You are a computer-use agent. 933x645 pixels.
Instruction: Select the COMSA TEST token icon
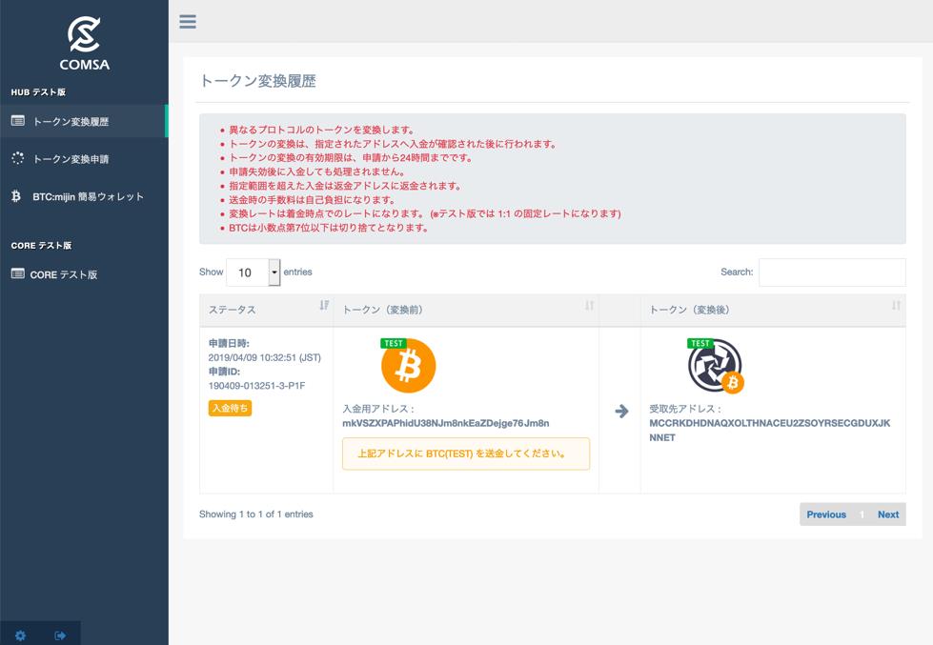(x=713, y=365)
